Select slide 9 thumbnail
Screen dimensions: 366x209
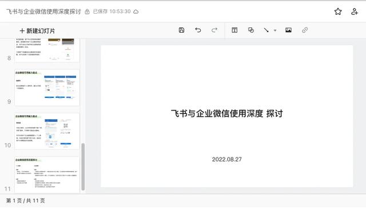(x=47, y=88)
